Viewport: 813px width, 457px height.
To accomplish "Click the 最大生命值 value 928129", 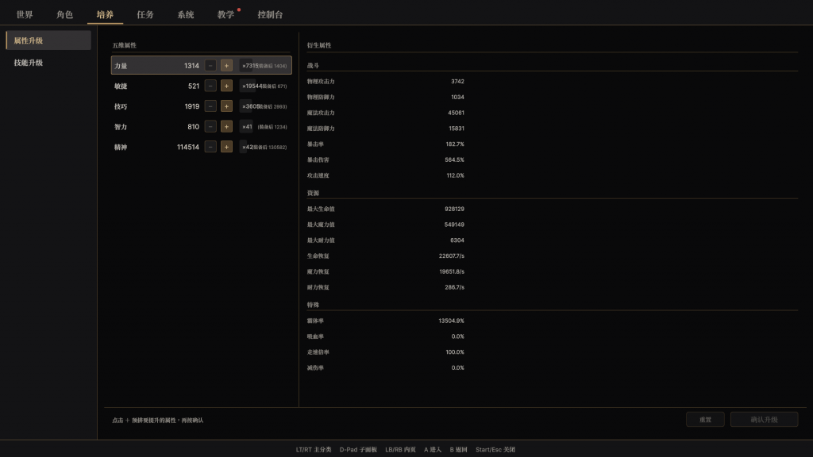I will [454, 209].
